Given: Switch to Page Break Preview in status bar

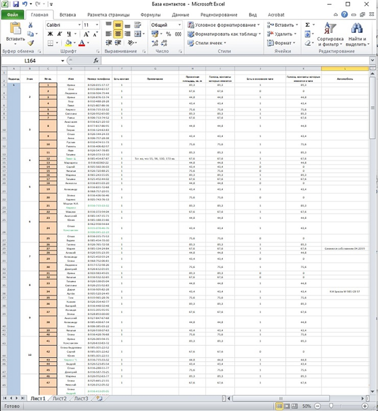Looking at the screenshot, I should pos(294,406).
